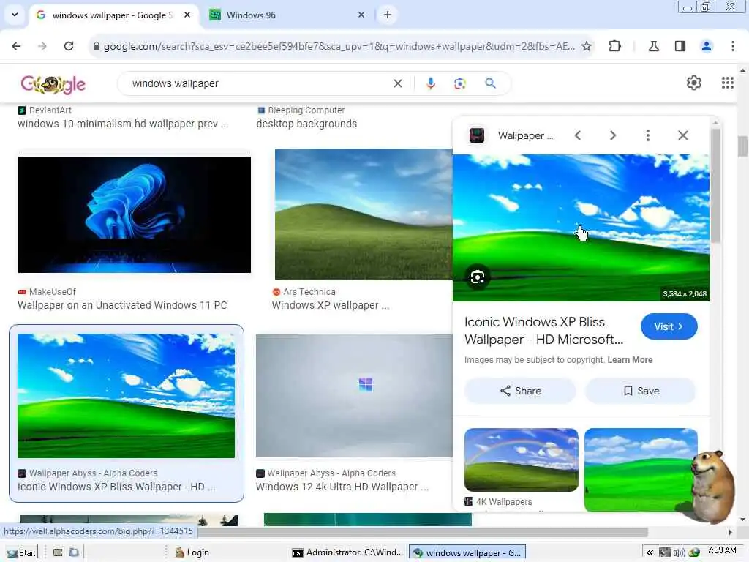Submit search with the magnifier icon
The width and height of the screenshot is (749, 562).
[490, 83]
